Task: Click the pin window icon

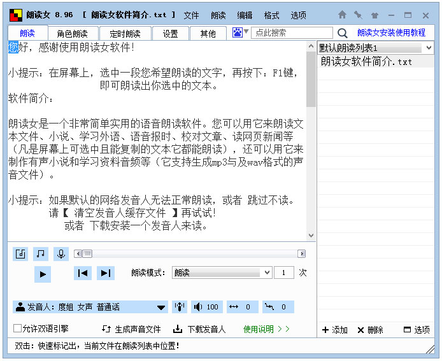Action: [x=359, y=15]
